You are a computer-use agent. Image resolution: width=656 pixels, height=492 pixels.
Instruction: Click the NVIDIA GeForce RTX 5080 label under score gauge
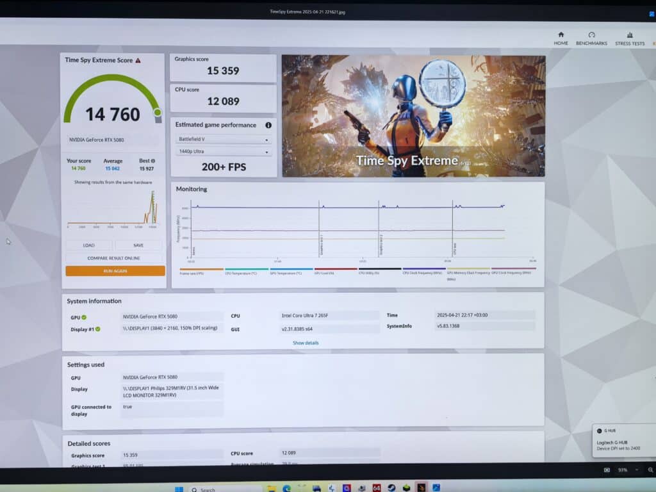(97, 140)
